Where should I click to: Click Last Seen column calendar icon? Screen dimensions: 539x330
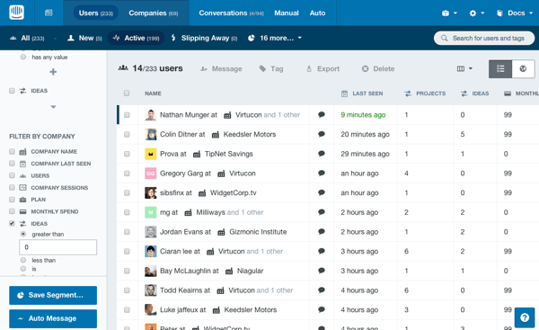point(344,94)
